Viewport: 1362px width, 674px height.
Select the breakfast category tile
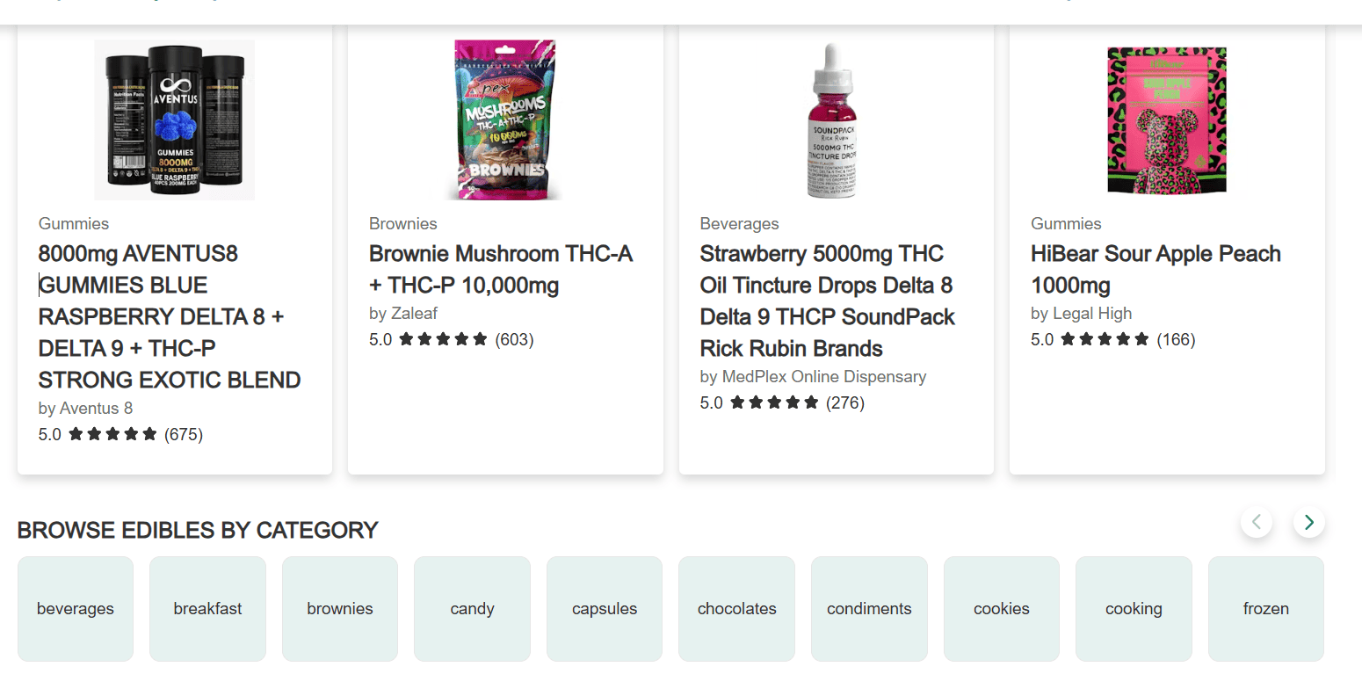(x=207, y=608)
